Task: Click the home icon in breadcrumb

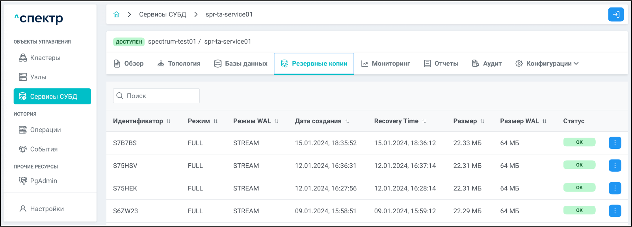Action: click(x=116, y=15)
